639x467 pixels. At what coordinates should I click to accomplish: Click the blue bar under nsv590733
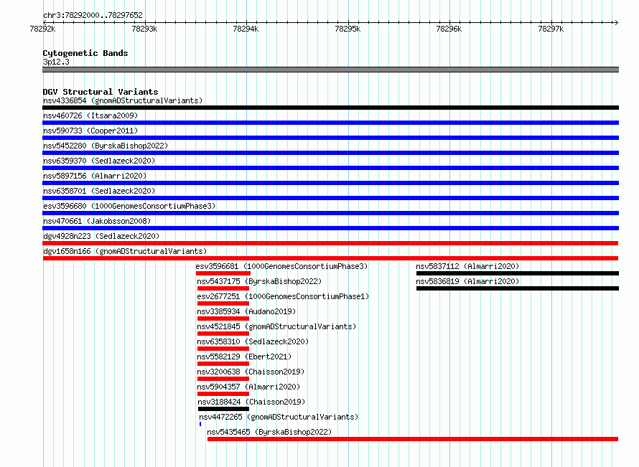(330, 138)
